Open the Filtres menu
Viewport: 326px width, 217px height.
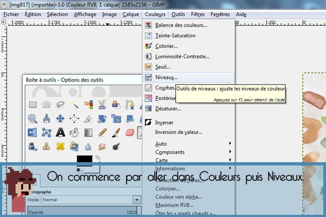[x=198, y=14]
